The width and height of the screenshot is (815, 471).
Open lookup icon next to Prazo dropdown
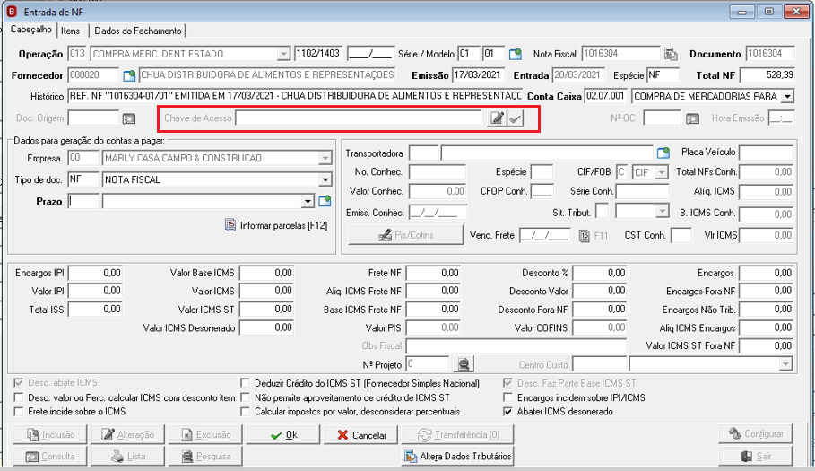tap(325, 201)
